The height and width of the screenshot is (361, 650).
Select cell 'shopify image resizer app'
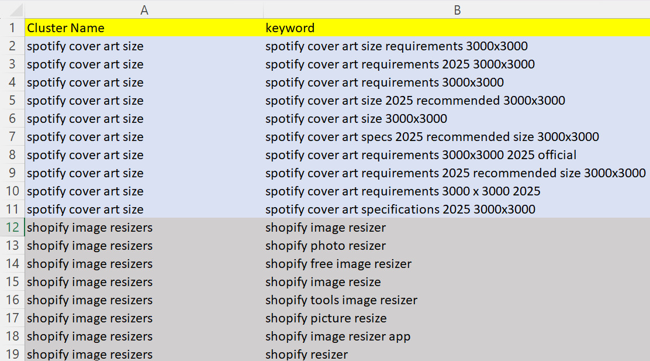457,336
